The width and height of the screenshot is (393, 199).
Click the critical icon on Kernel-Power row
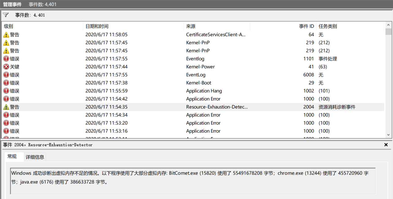click(x=6, y=67)
